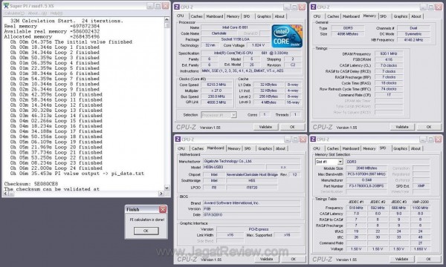446x267 pixels.
Task: Minimize the Super PI window
Action: point(150,6)
